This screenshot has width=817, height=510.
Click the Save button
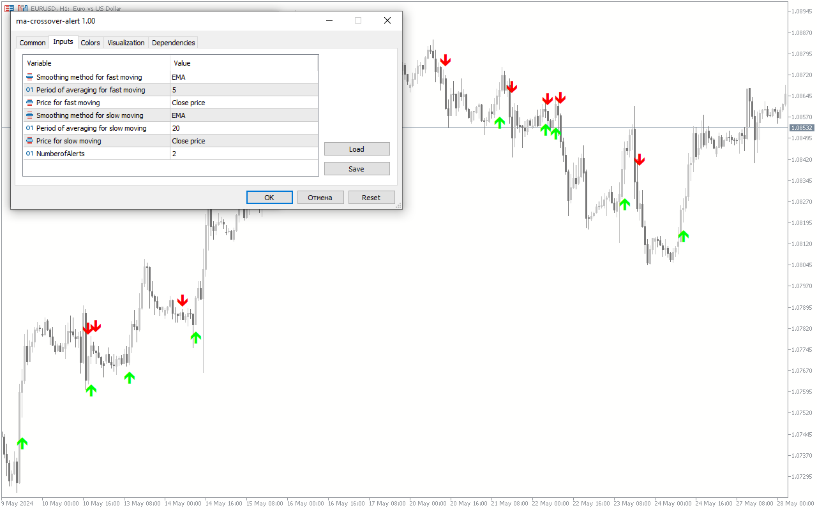pyautogui.click(x=357, y=169)
